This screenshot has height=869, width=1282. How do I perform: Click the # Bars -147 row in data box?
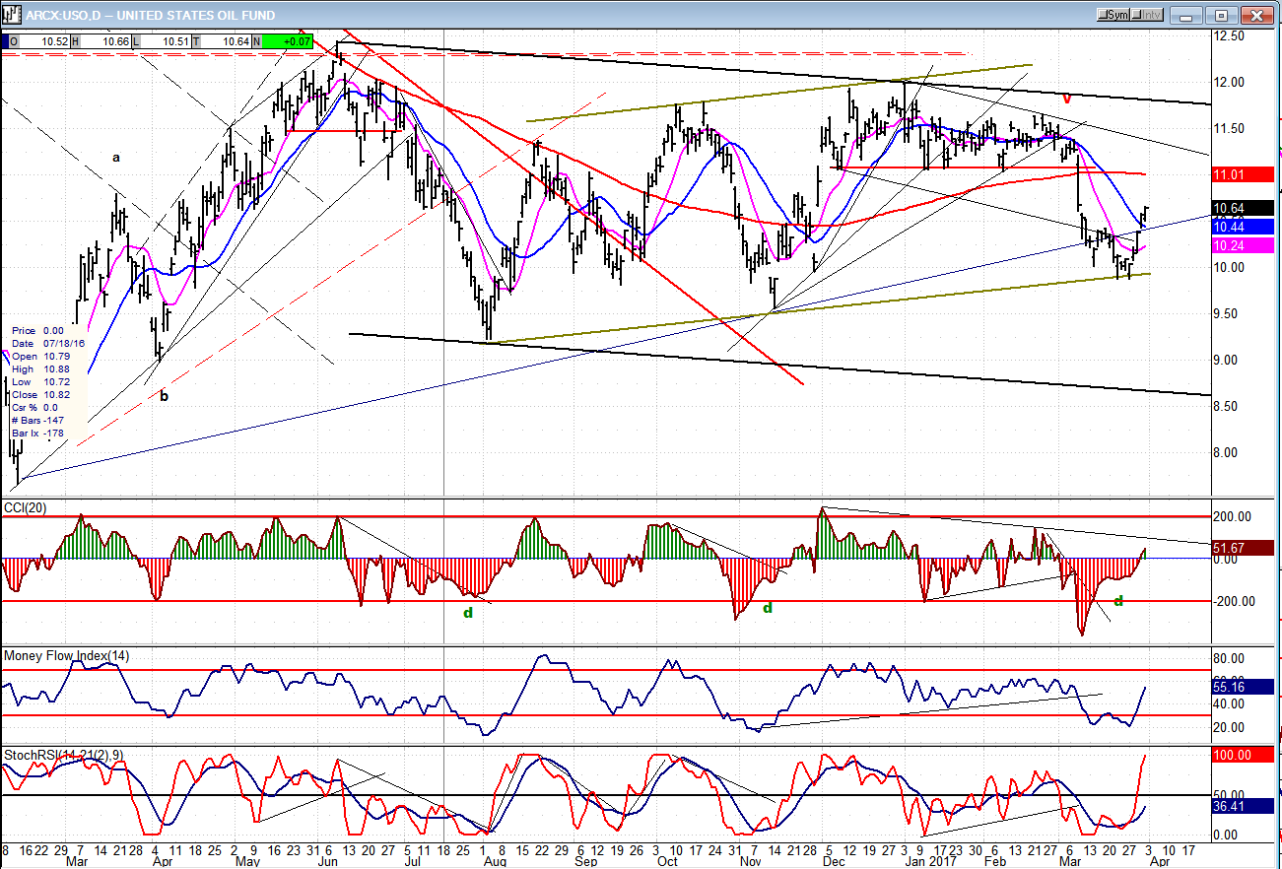(39, 420)
